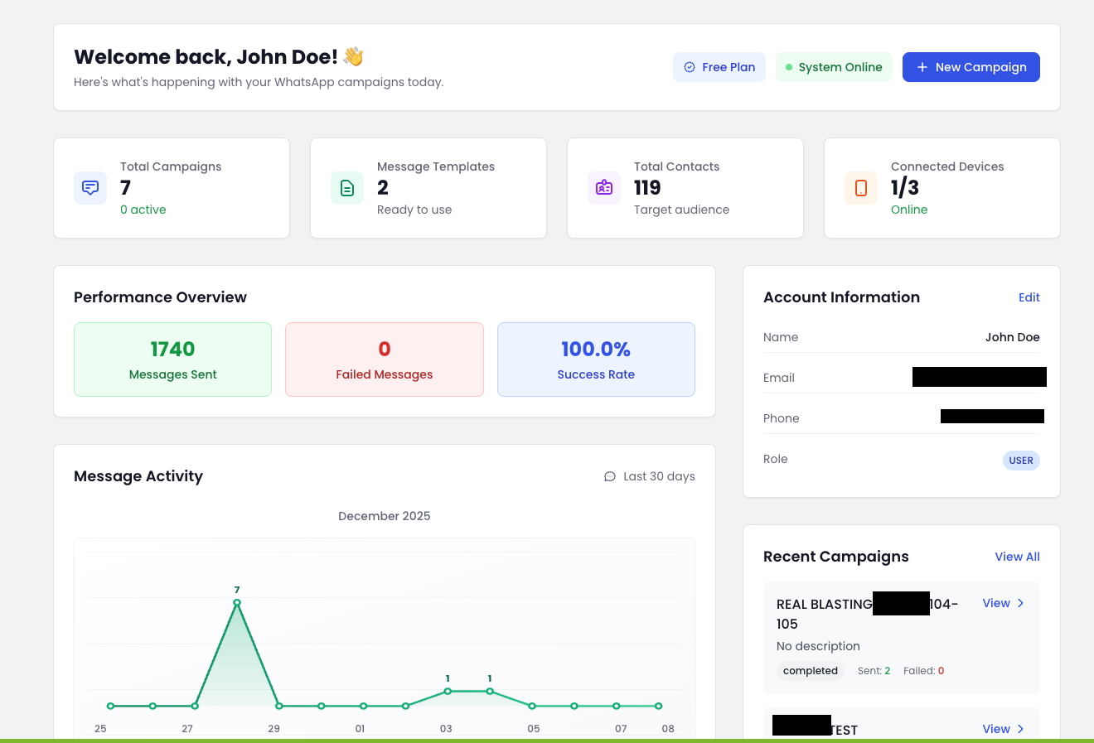Click the 100.0% Success Rate card
Image resolution: width=1094 pixels, height=743 pixels.
pos(596,359)
